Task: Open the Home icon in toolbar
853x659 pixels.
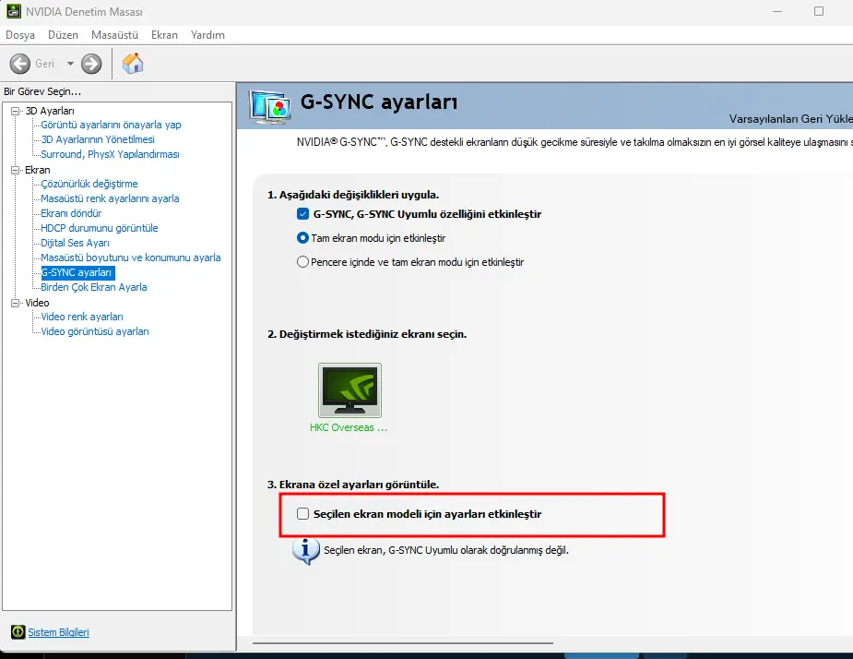Action: point(133,63)
